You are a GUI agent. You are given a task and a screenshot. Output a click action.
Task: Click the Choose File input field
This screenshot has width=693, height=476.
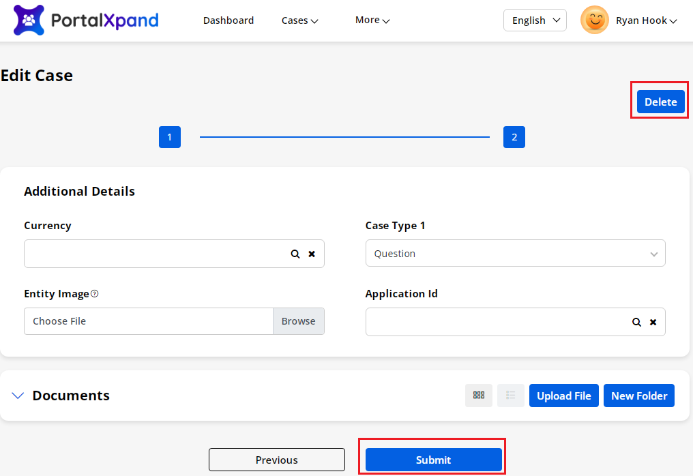[149, 321]
